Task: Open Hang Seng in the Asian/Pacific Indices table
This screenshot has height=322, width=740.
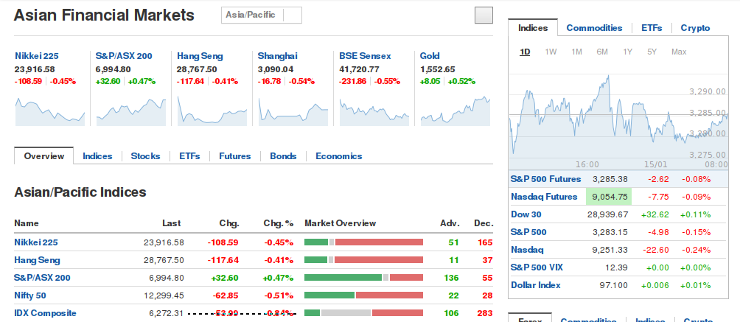Action: [x=38, y=260]
